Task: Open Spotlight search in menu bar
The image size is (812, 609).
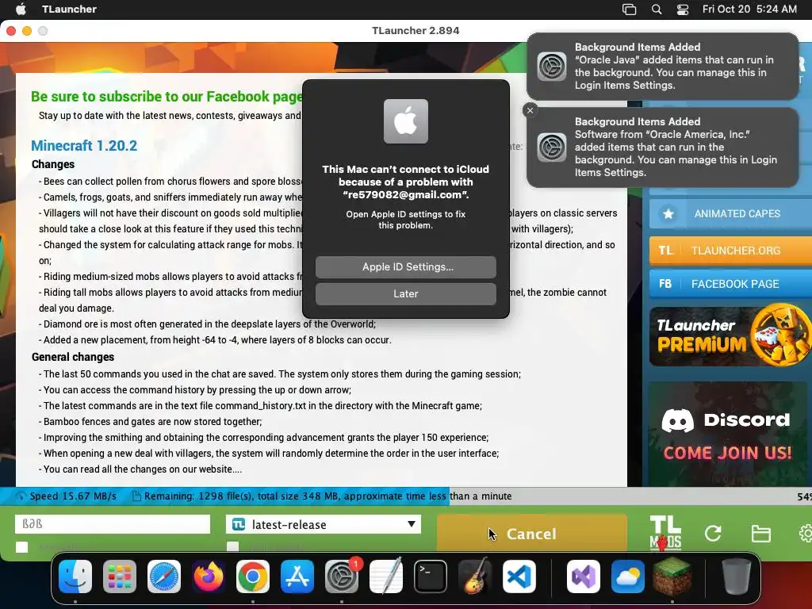Action: pyautogui.click(x=656, y=10)
